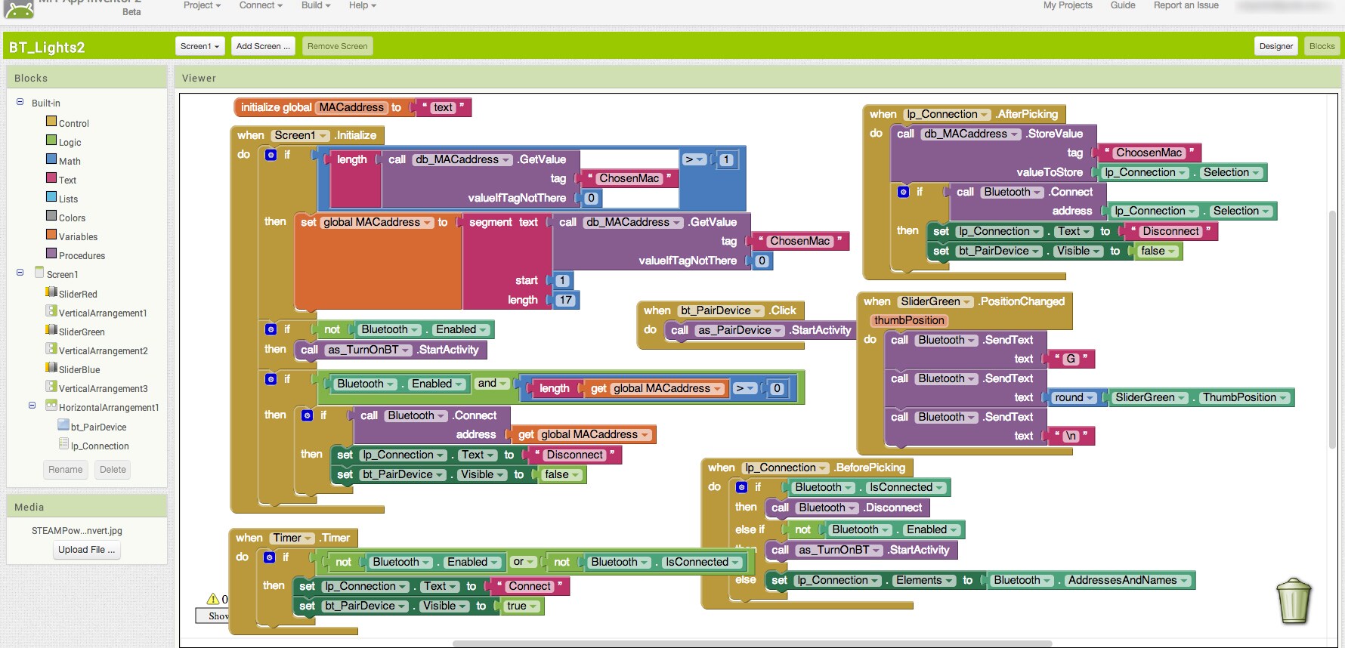This screenshot has height=648, width=1345.
Task: Click the warning triangle icon
Action: coord(213,599)
